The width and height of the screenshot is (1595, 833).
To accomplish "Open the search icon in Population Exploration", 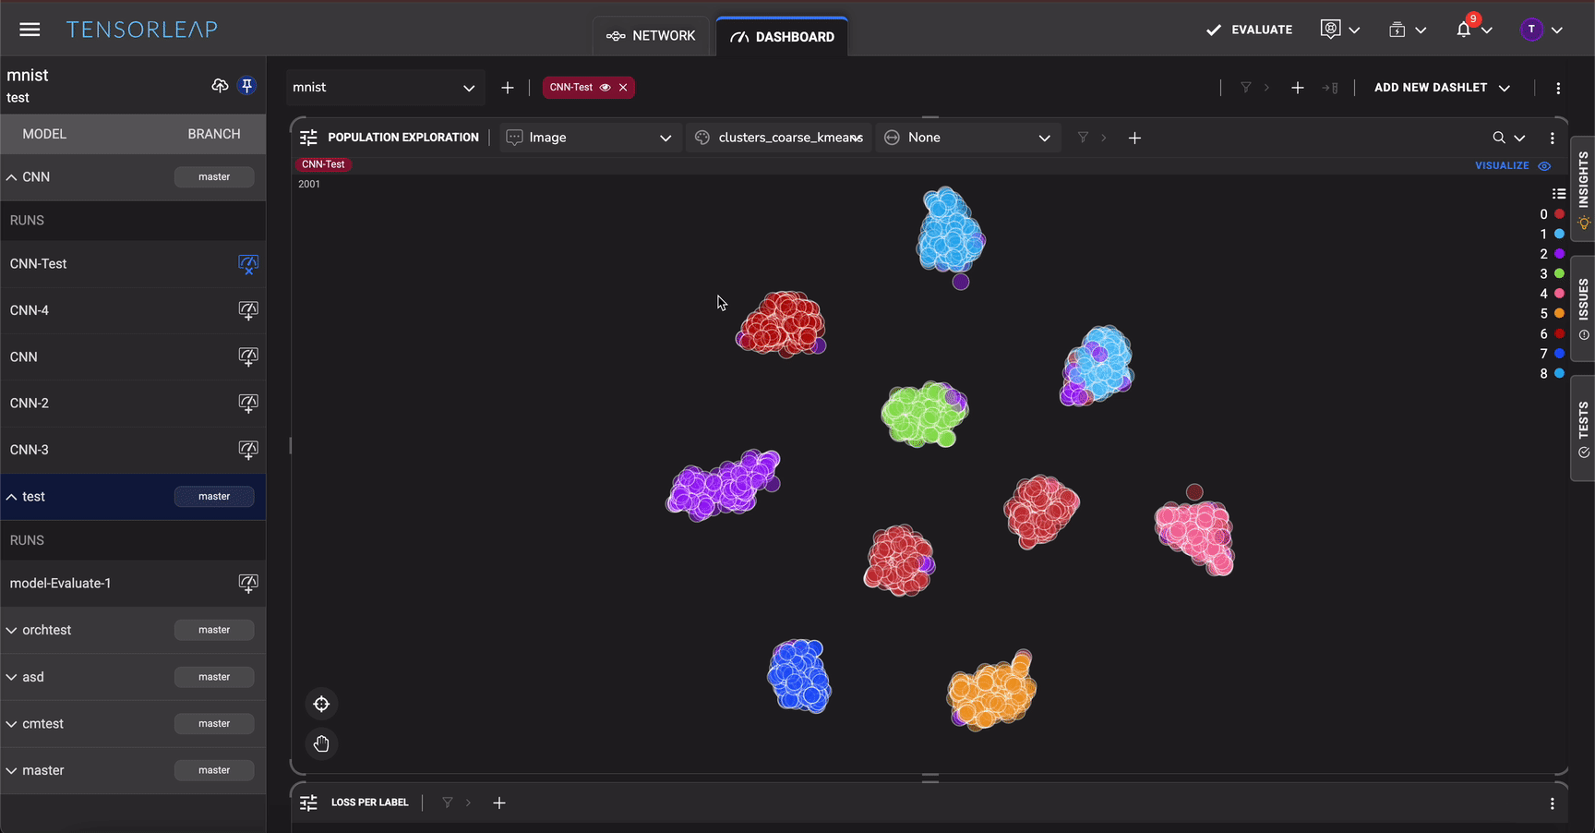I will coord(1499,138).
